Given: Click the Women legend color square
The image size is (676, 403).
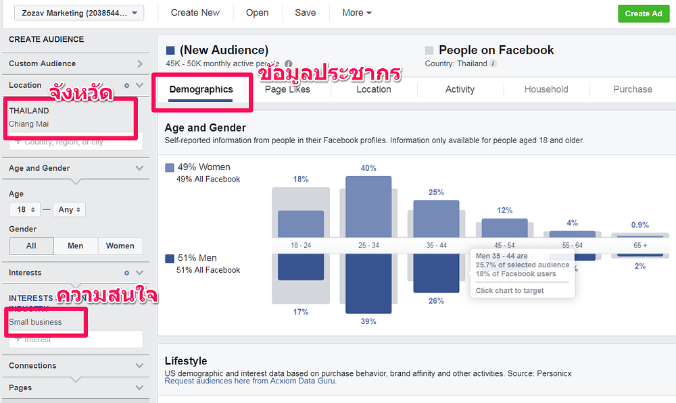Looking at the screenshot, I should pos(170,167).
